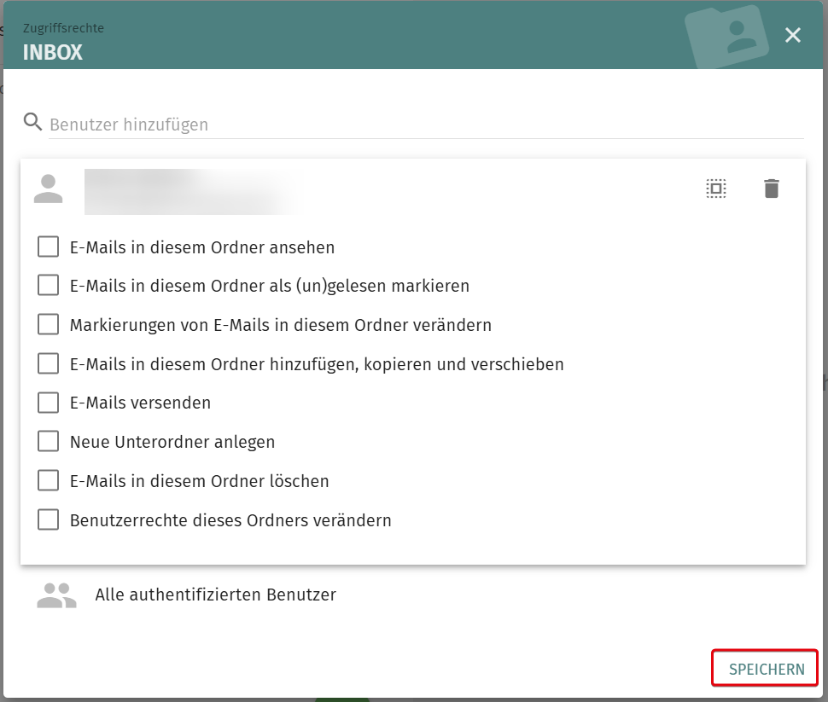Toggle 'Markierungen von E-Mails' checkbox
This screenshot has height=702, width=828.
click(49, 325)
